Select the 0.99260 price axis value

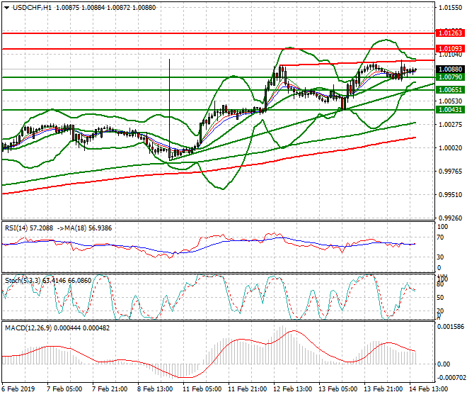coord(451,218)
